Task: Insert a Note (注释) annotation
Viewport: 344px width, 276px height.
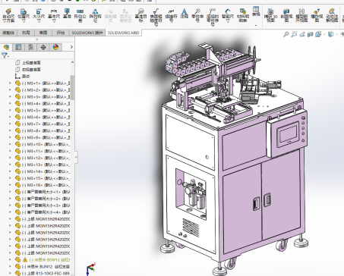Action: (185, 14)
